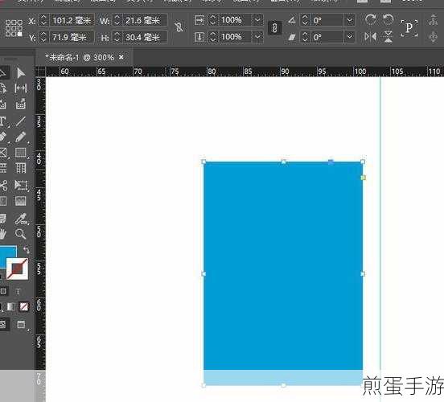Click the reference point locator grid

(x=14, y=28)
